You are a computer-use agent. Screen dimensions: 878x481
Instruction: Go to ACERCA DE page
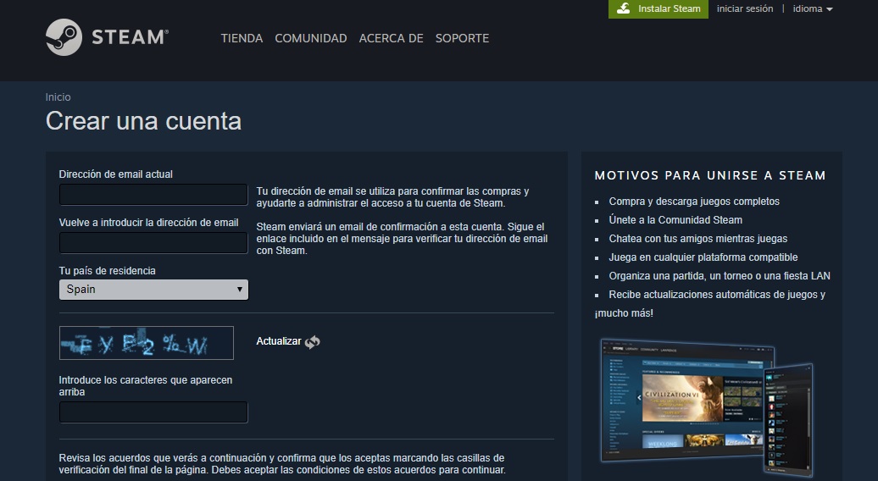[x=391, y=38]
